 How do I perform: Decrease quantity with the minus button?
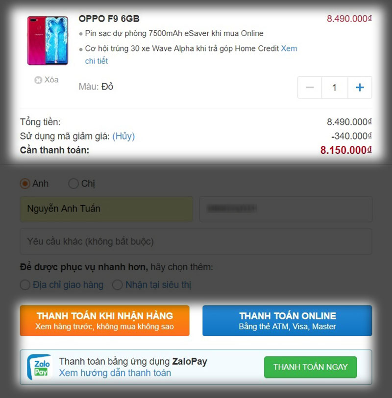point(310,87)
